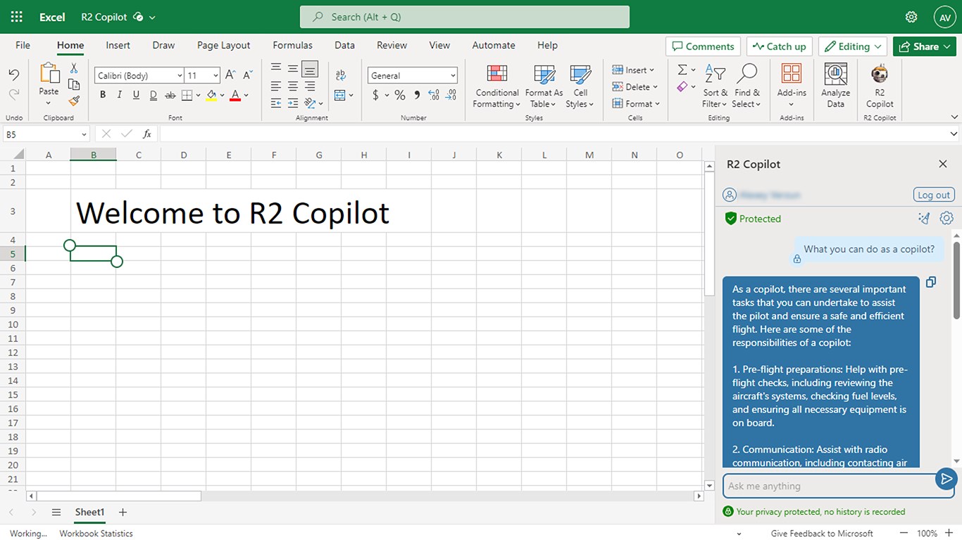
Task: Copy the copilot response text
Action: coord(931,282)
